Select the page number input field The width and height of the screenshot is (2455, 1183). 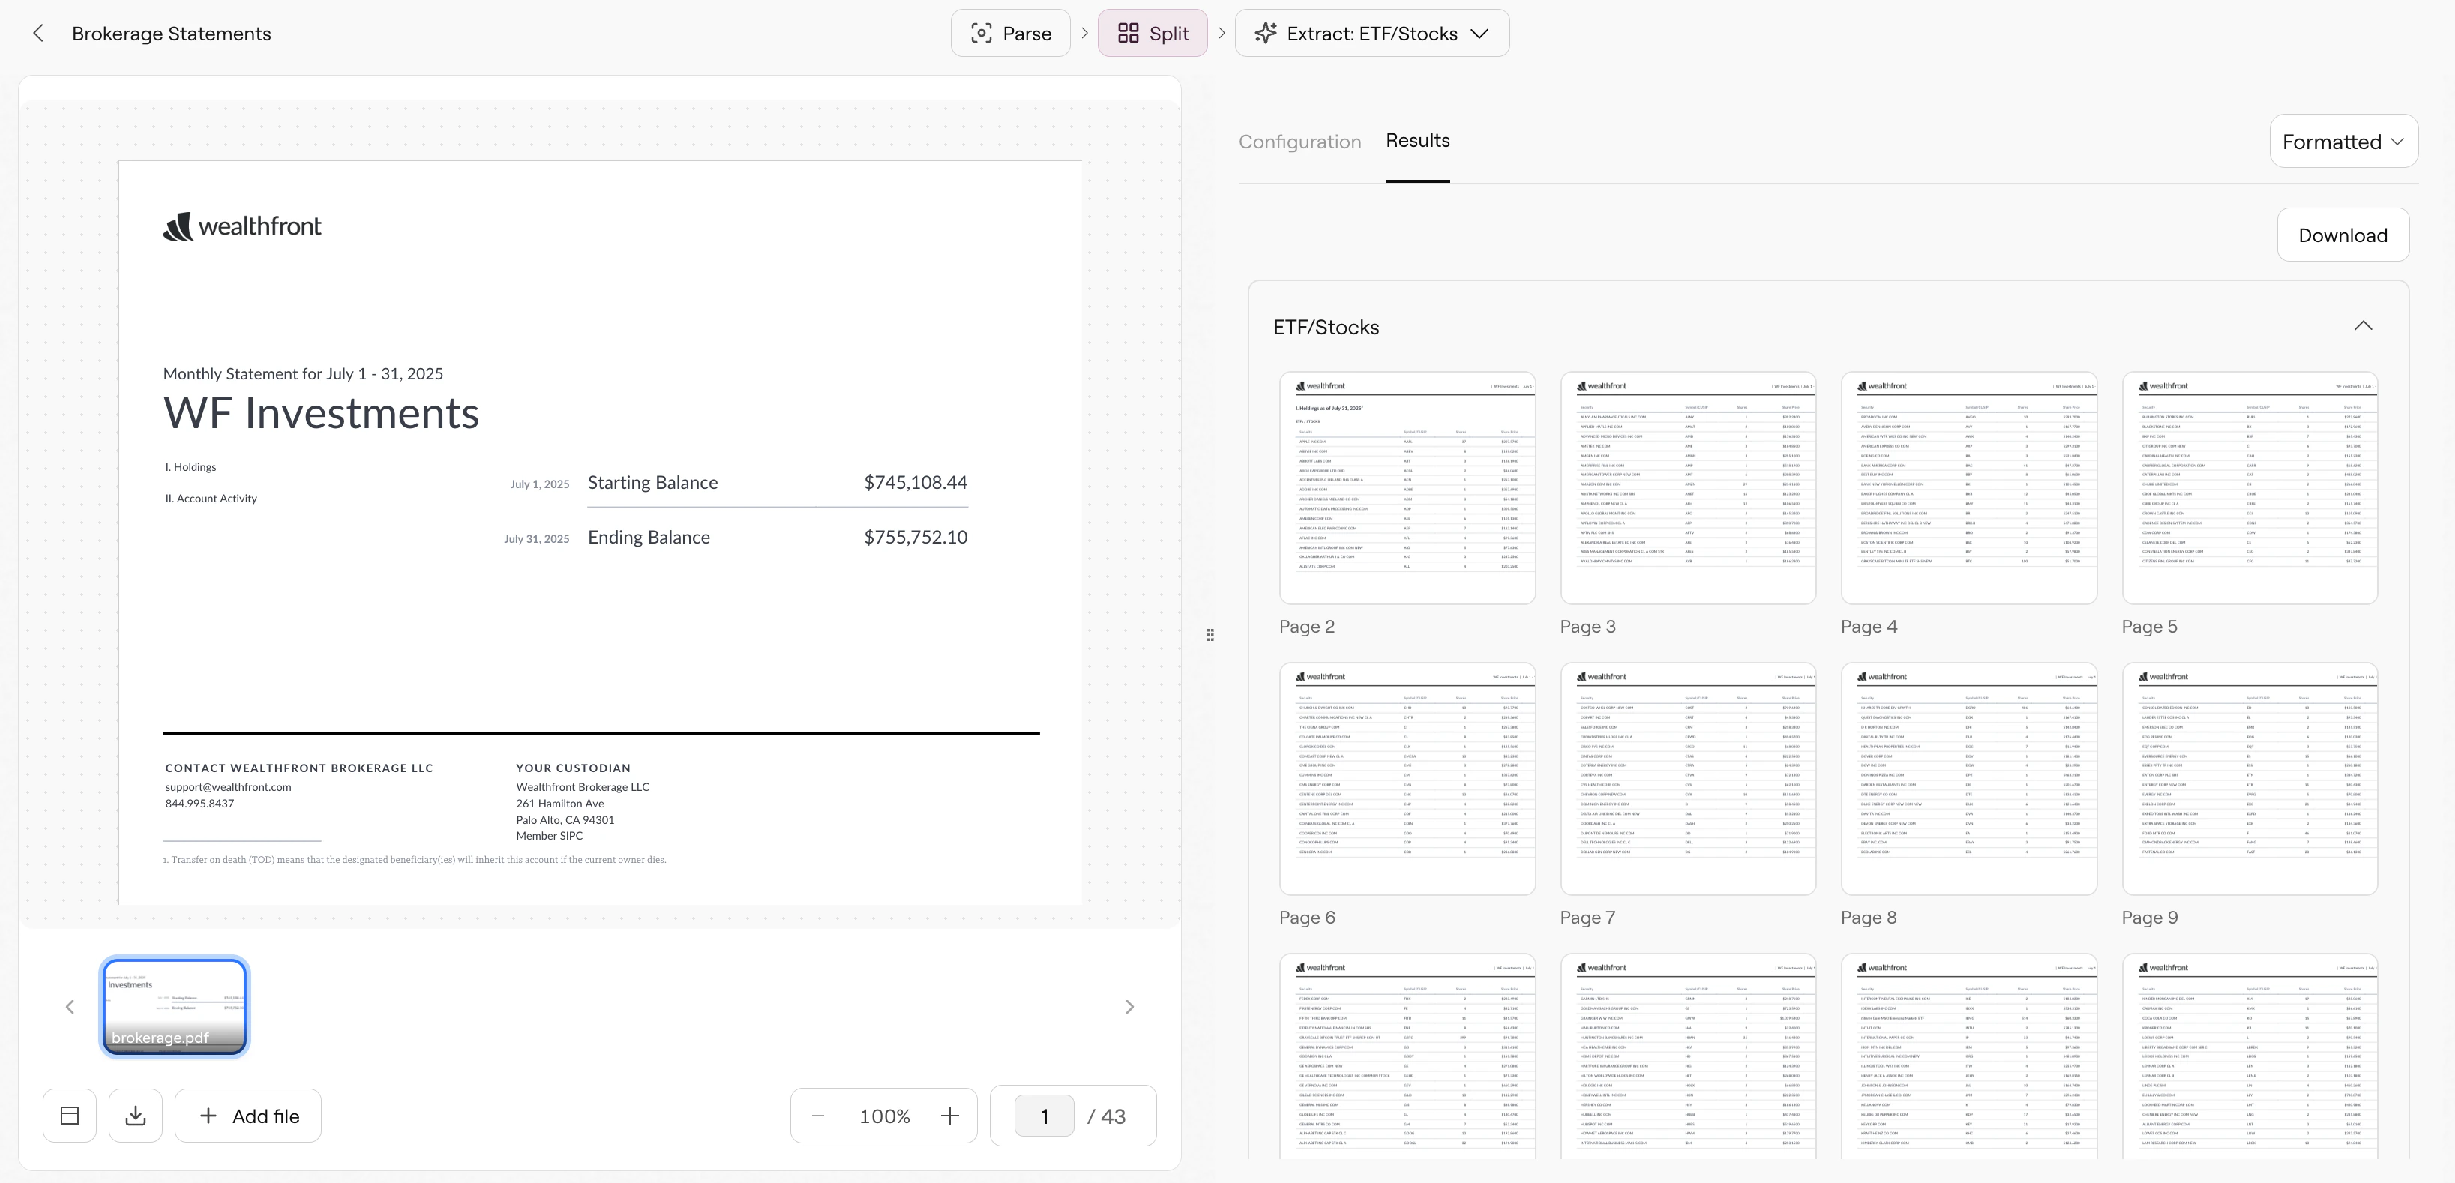click(x=1044, y=1115)
